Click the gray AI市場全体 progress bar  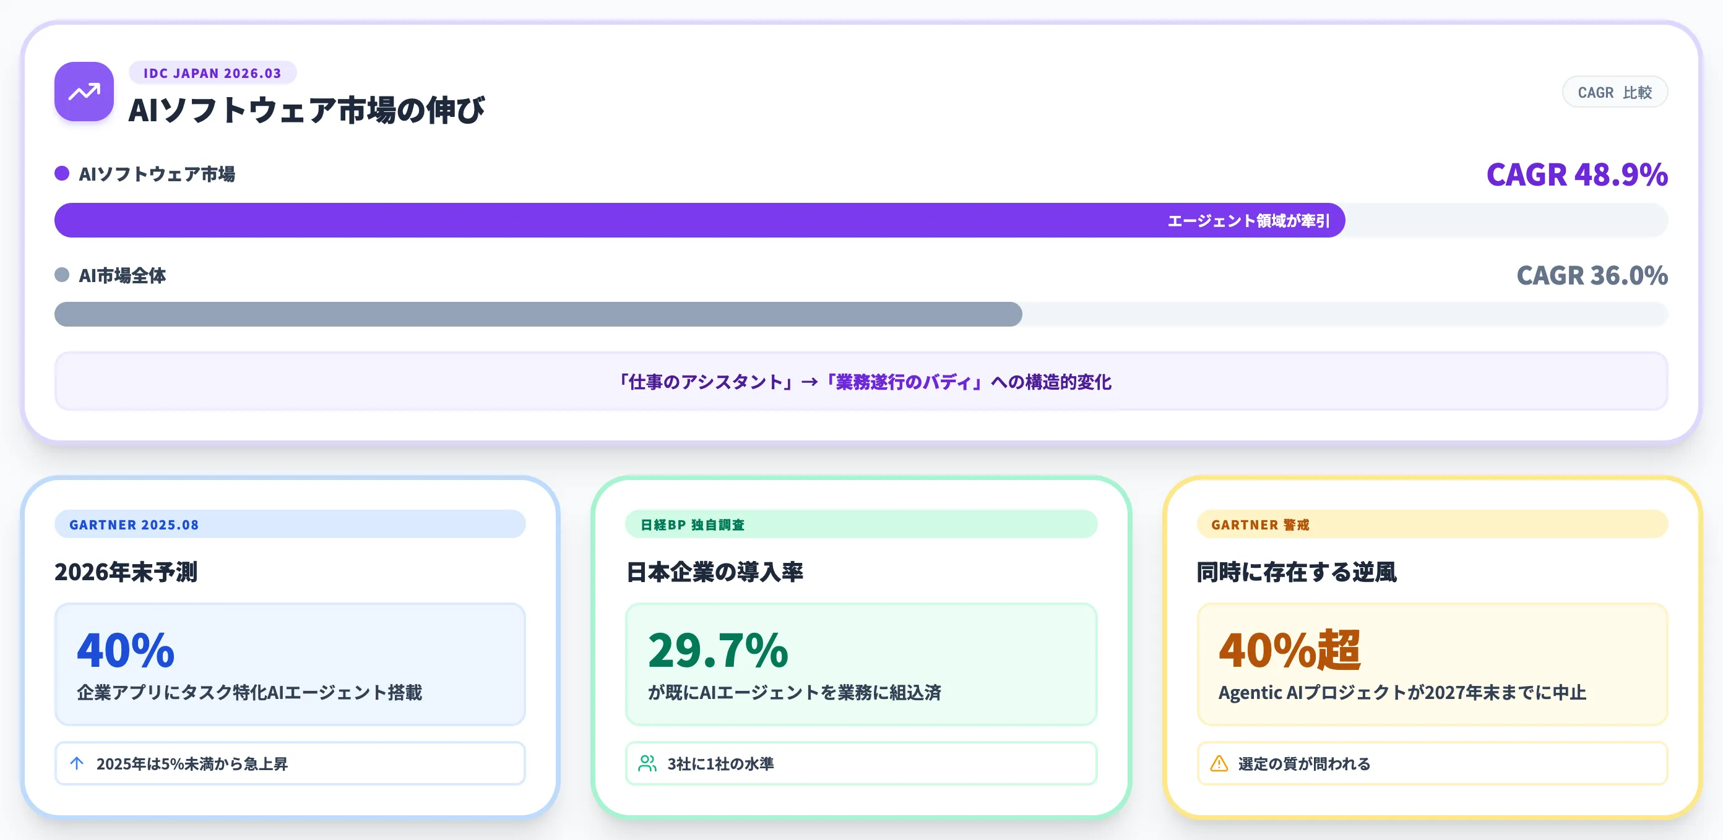coord(538,314)
